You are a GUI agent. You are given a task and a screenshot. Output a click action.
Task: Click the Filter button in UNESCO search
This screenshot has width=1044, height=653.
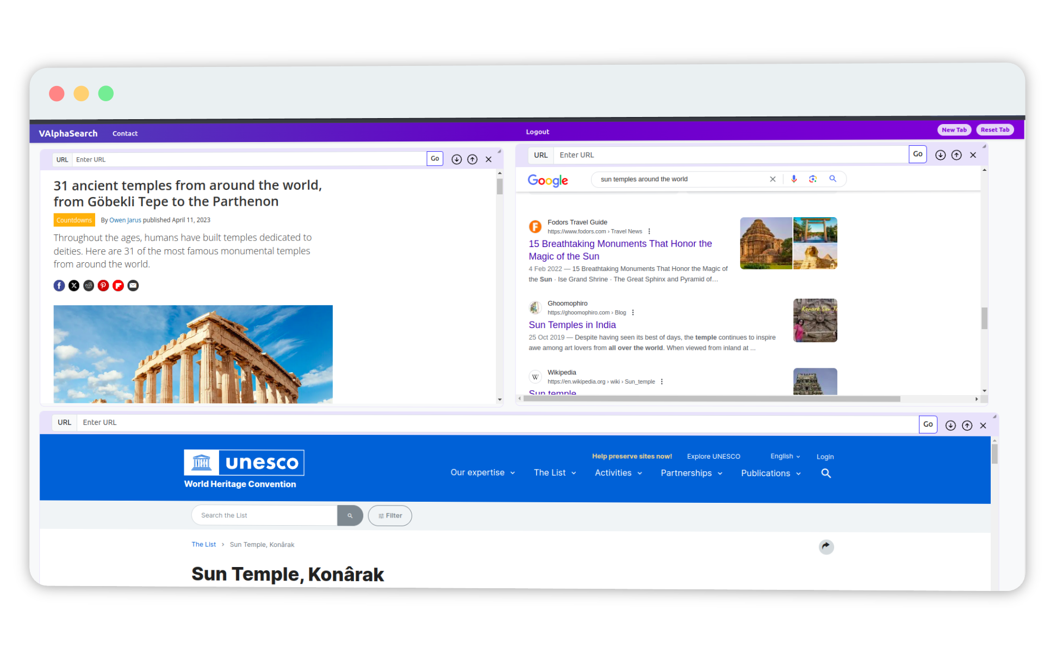pyautogui.click(x=389, y=515)
